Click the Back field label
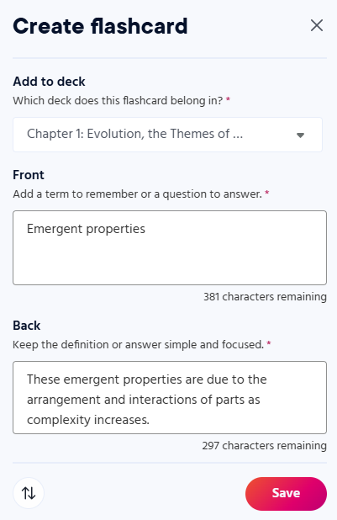The width and height of the screenshot is (337, 520). (27, 326)
